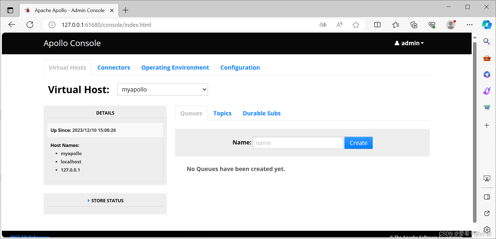Add a sidebar app with plus icon
The width and height of the screenshot is (496, 239).
(487, 125)
